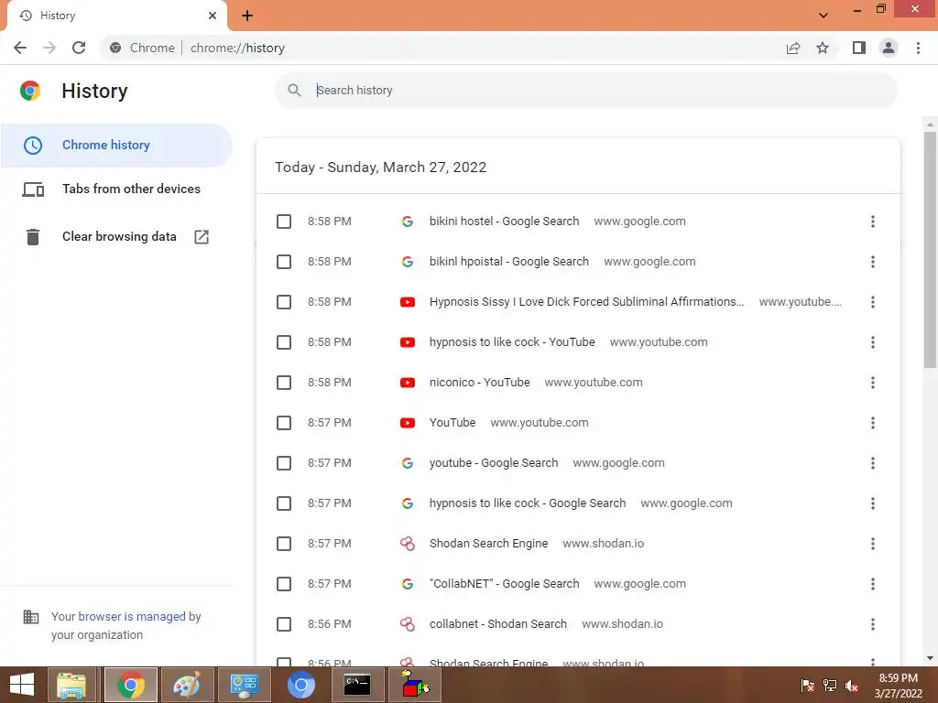The width and height of the screenshot is (938, 703).
Task: Check the box for the 8:57 PM Shodan Search Engine entry
Action: pyautogui.click(x=284, y=544)
